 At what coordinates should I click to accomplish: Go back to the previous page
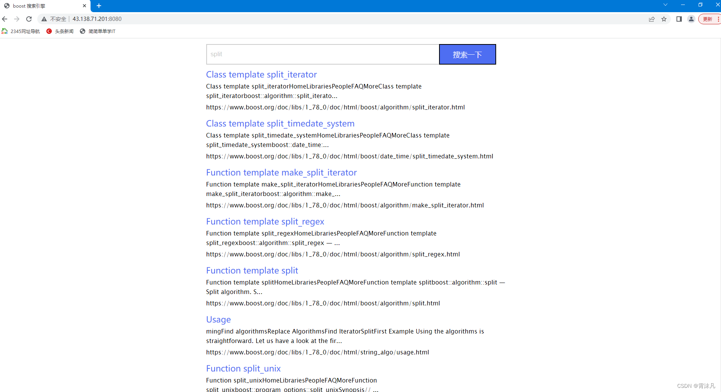coord(5,19)
